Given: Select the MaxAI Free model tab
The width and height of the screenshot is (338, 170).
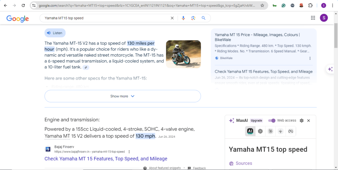Looking at the screenshot, I should coord(250,131).
